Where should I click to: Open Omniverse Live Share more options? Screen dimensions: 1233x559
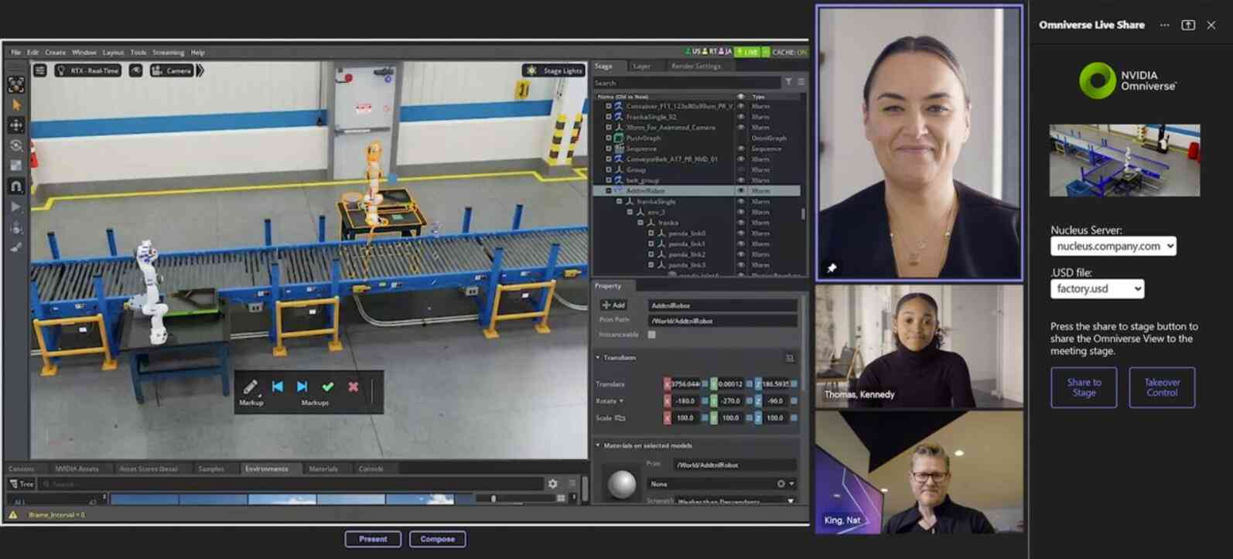click(x=1165, y=25)
